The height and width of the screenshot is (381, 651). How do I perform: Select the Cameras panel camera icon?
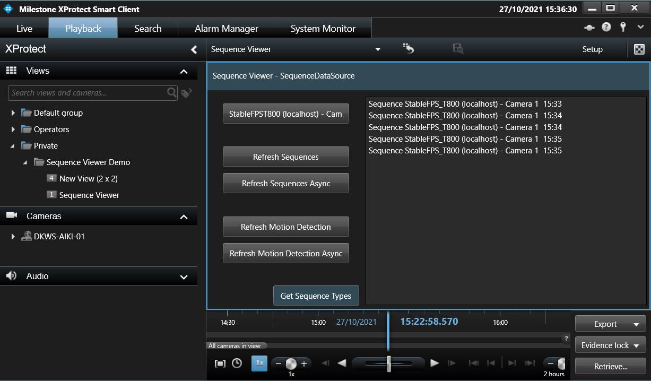pyautogui.click(x=12, y=216)
